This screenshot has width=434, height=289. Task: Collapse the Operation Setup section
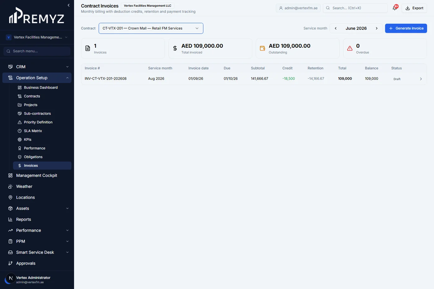[67, 78]
